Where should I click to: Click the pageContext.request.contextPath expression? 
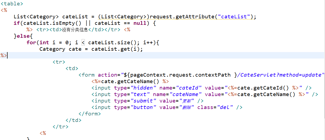180,75
